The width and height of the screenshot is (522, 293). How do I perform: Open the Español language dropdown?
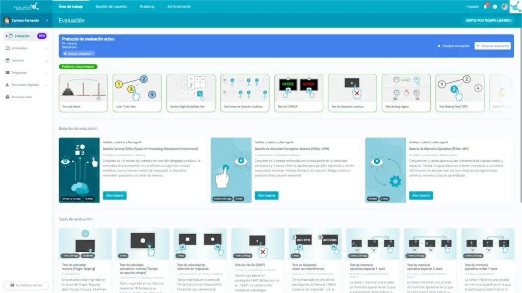pyautogui.click(x=473, y=7)
